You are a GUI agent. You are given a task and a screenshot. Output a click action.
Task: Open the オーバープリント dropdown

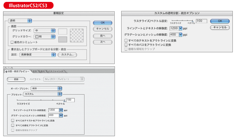click(46, 89)
